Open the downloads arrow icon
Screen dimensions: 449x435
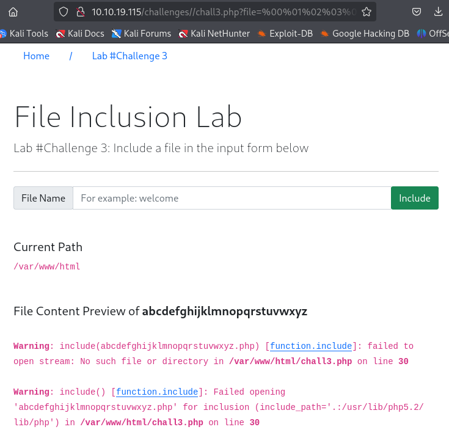(x=438, y=12)
